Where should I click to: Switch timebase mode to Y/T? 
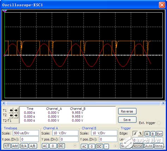pos(7,146)
